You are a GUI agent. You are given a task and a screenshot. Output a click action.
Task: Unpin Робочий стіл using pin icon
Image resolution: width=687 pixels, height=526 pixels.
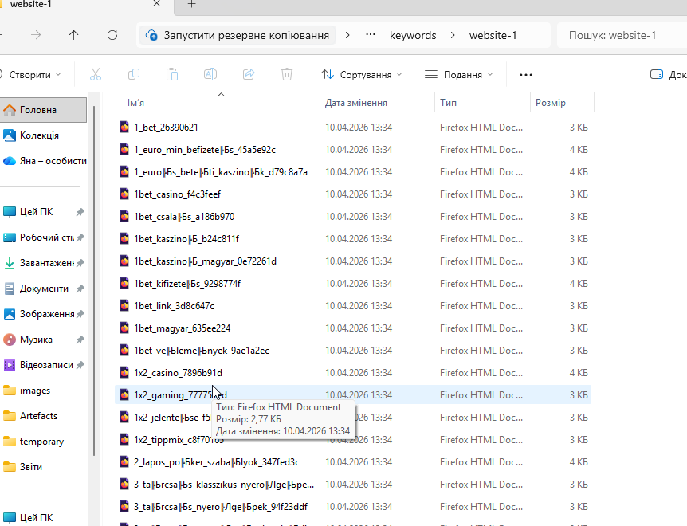(x=80, y=237)
